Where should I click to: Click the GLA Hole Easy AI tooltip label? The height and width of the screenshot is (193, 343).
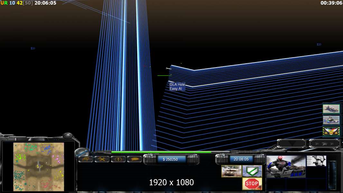point(177,87)
